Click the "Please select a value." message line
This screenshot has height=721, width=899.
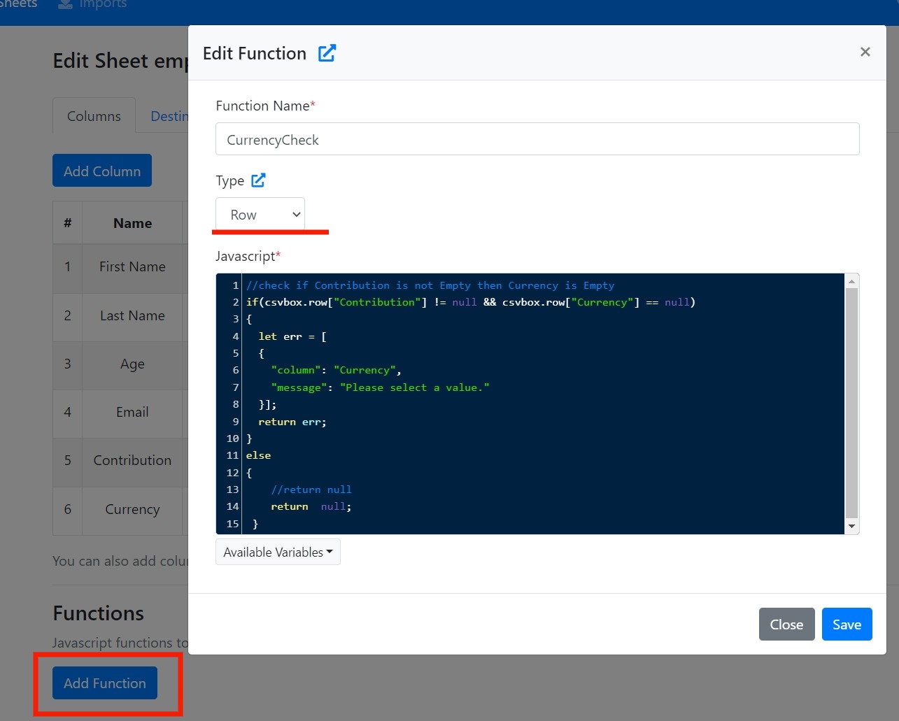380,387
